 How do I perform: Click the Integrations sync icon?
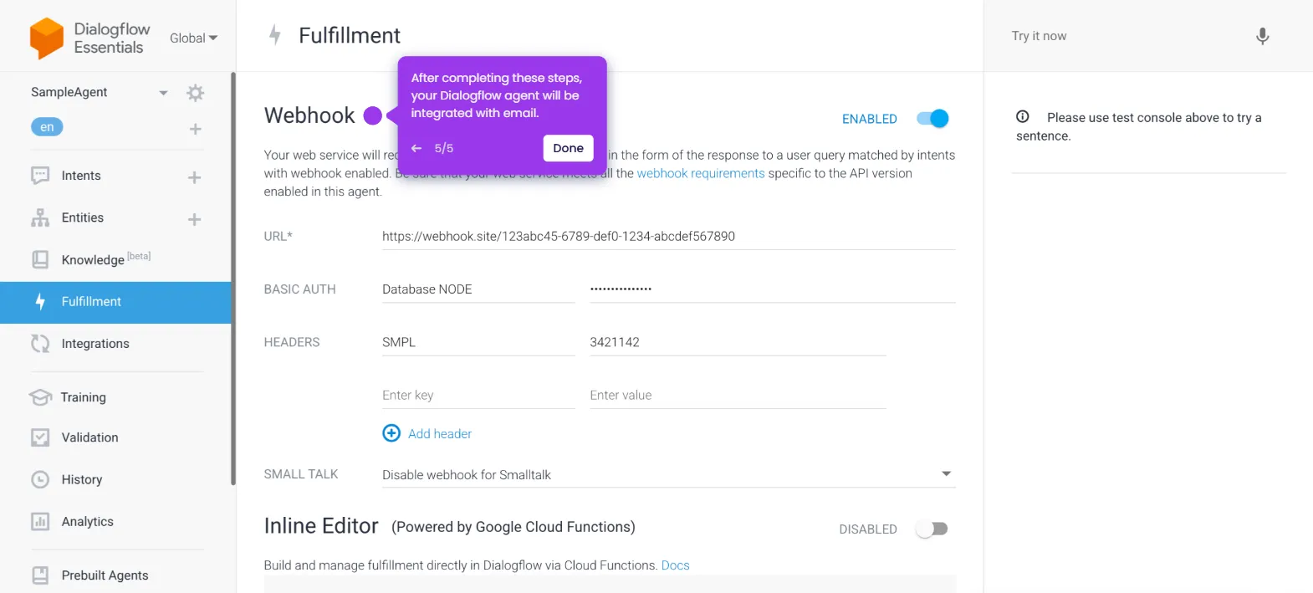click(40, 343)
